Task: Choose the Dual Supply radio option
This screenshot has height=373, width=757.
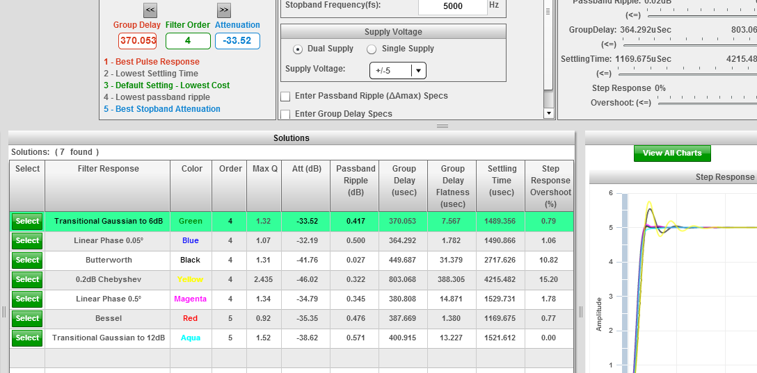Action: click(298, 49)
